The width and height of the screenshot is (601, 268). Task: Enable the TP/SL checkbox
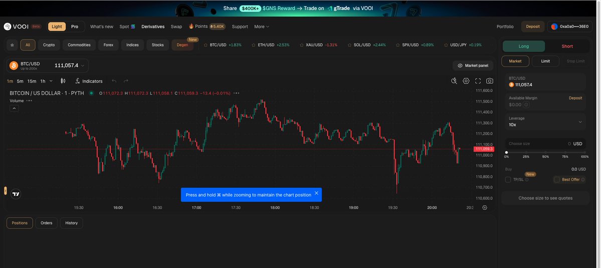508,179
